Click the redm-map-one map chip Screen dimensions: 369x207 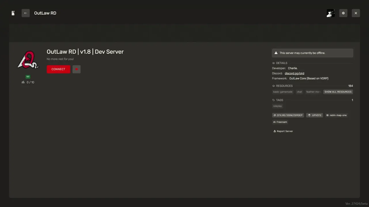pos(336,115)
